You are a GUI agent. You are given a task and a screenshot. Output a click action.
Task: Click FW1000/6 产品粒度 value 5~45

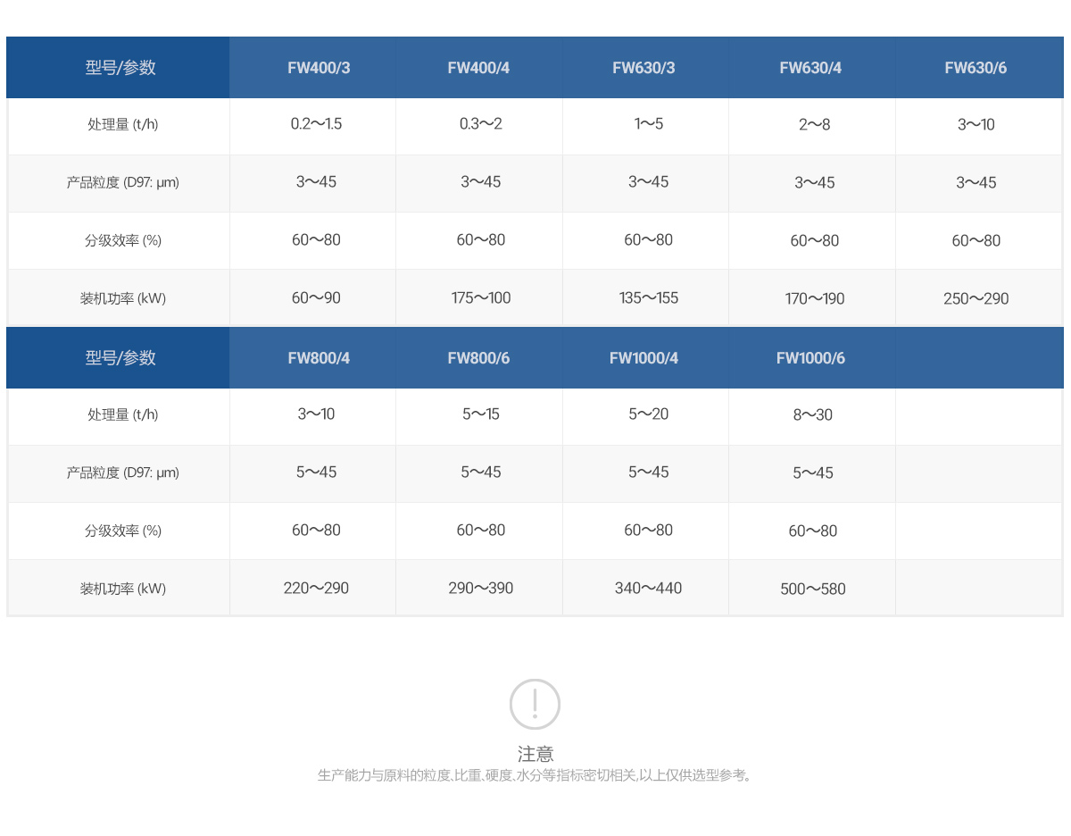(812, 473)
